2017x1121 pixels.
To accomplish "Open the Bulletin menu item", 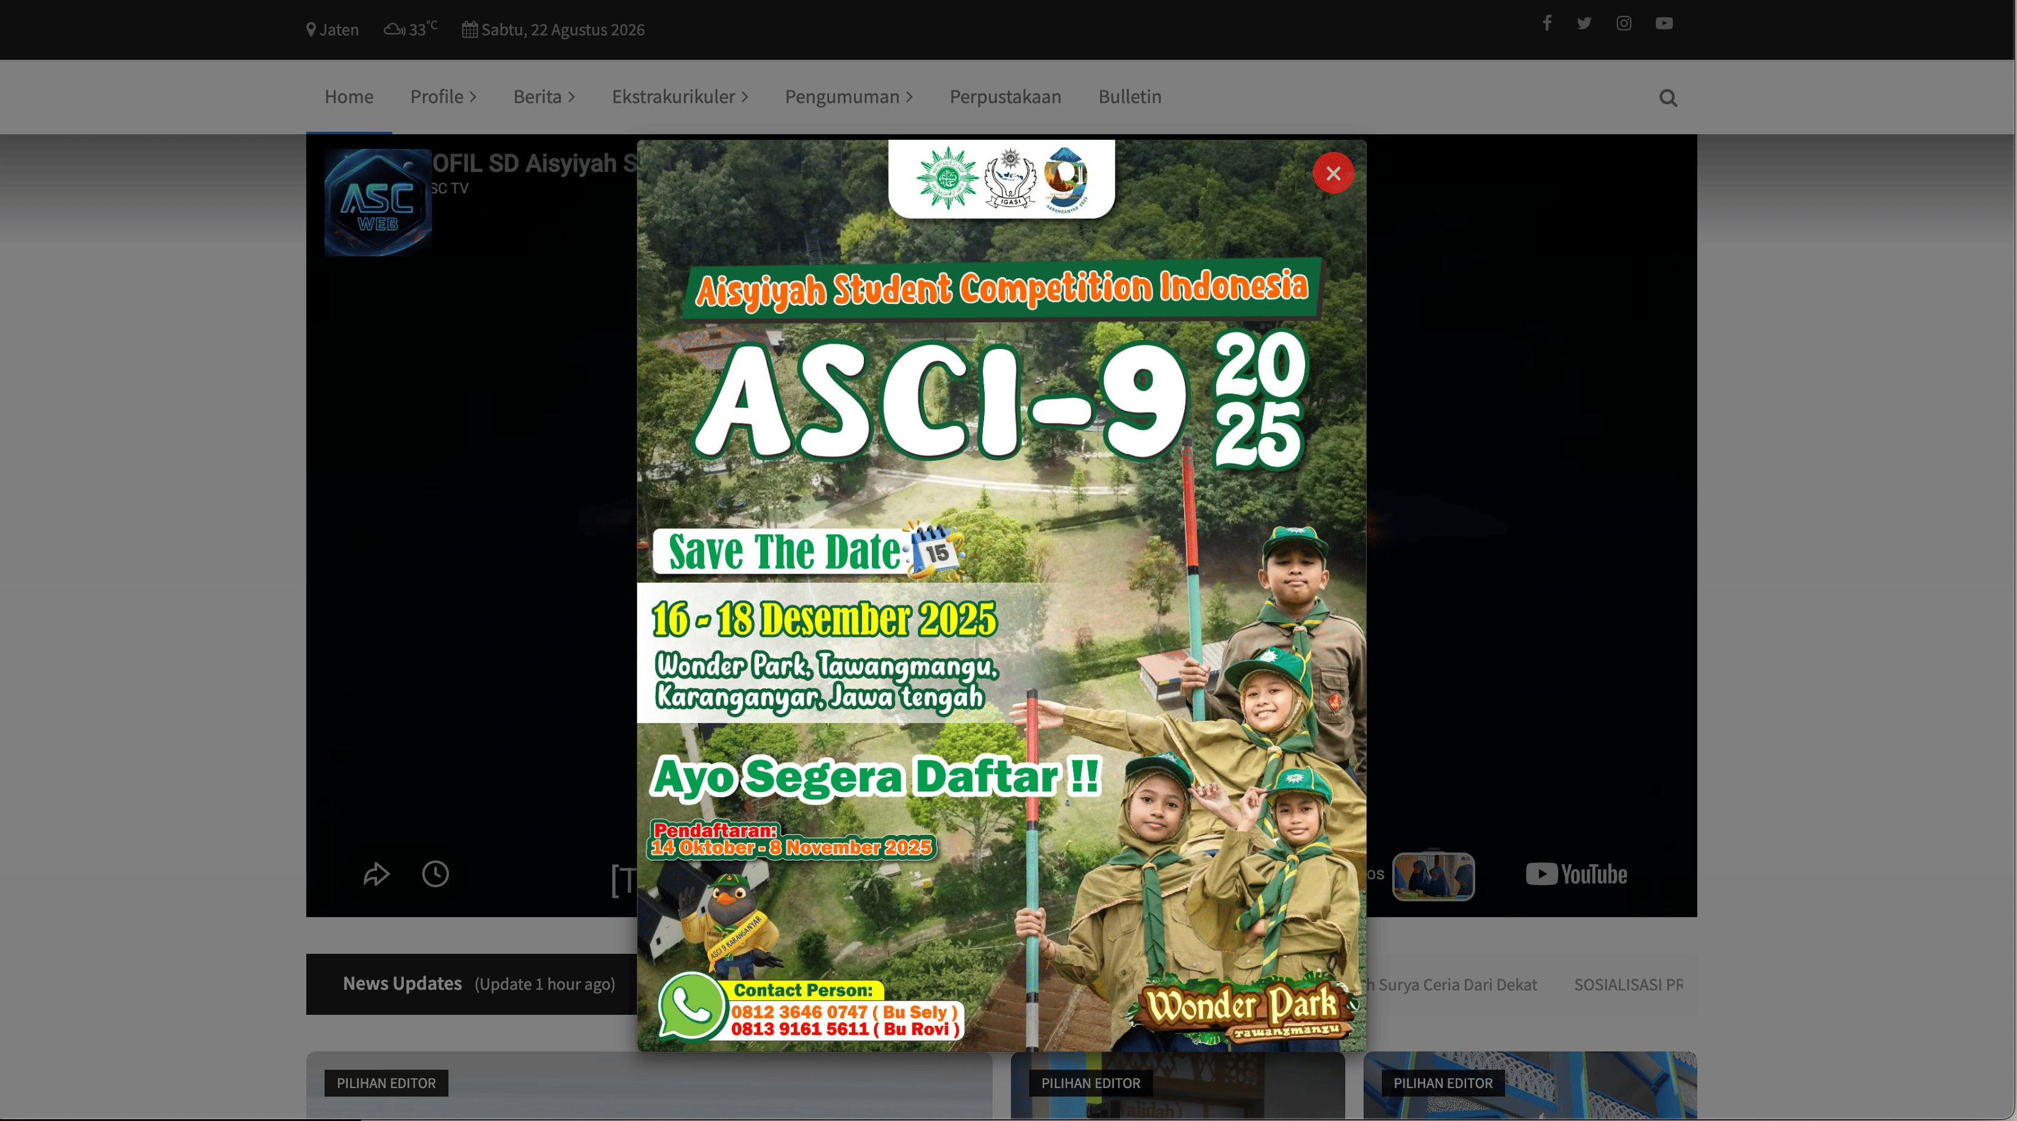I will pos(1130,96).
